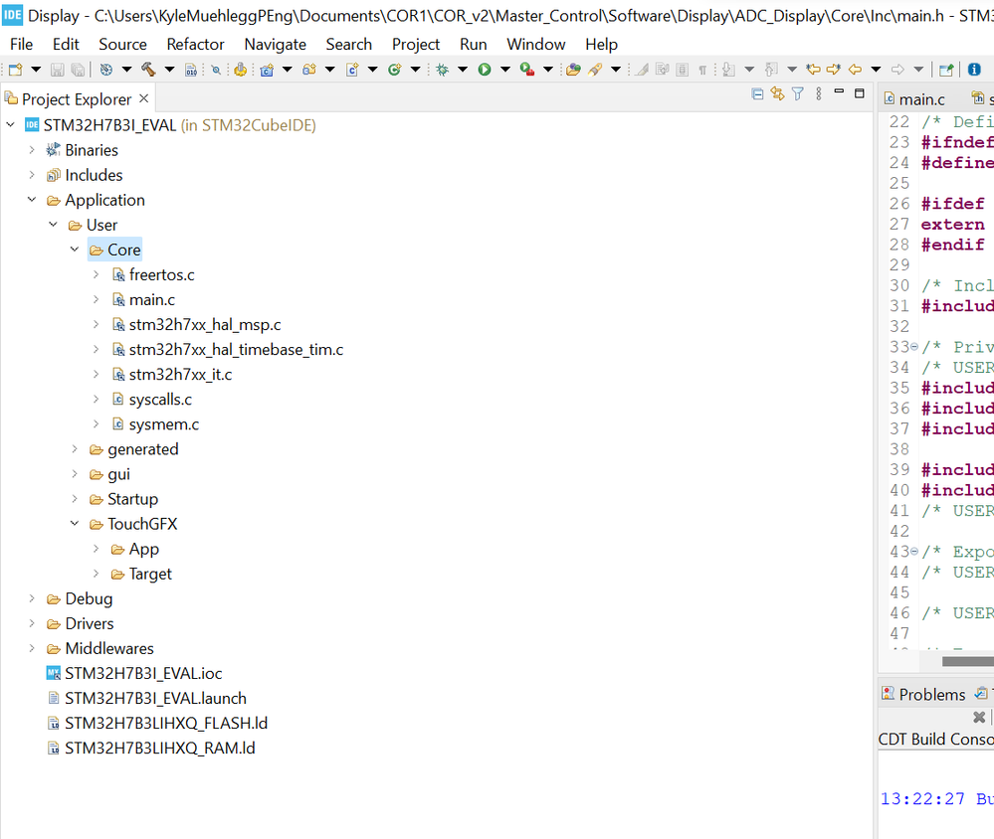This screenshot has width=994, height=839.
Task: Collapse the STM32H7B3I_EVAL project node
Action: [x=11, y=124]
